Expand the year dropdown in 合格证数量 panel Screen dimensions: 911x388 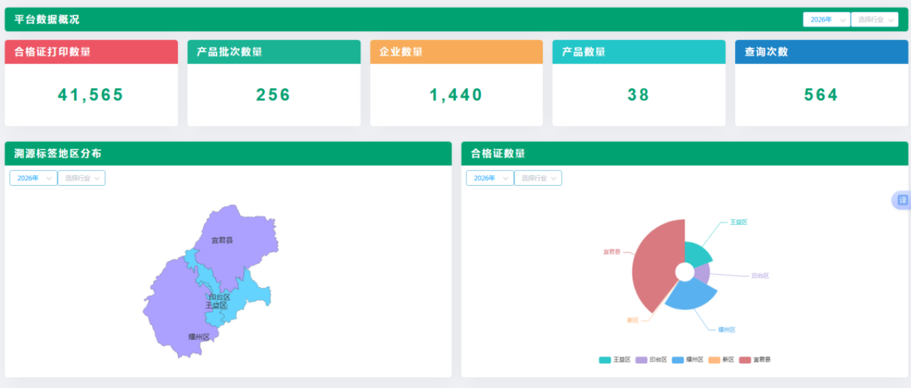pos(490,178)
